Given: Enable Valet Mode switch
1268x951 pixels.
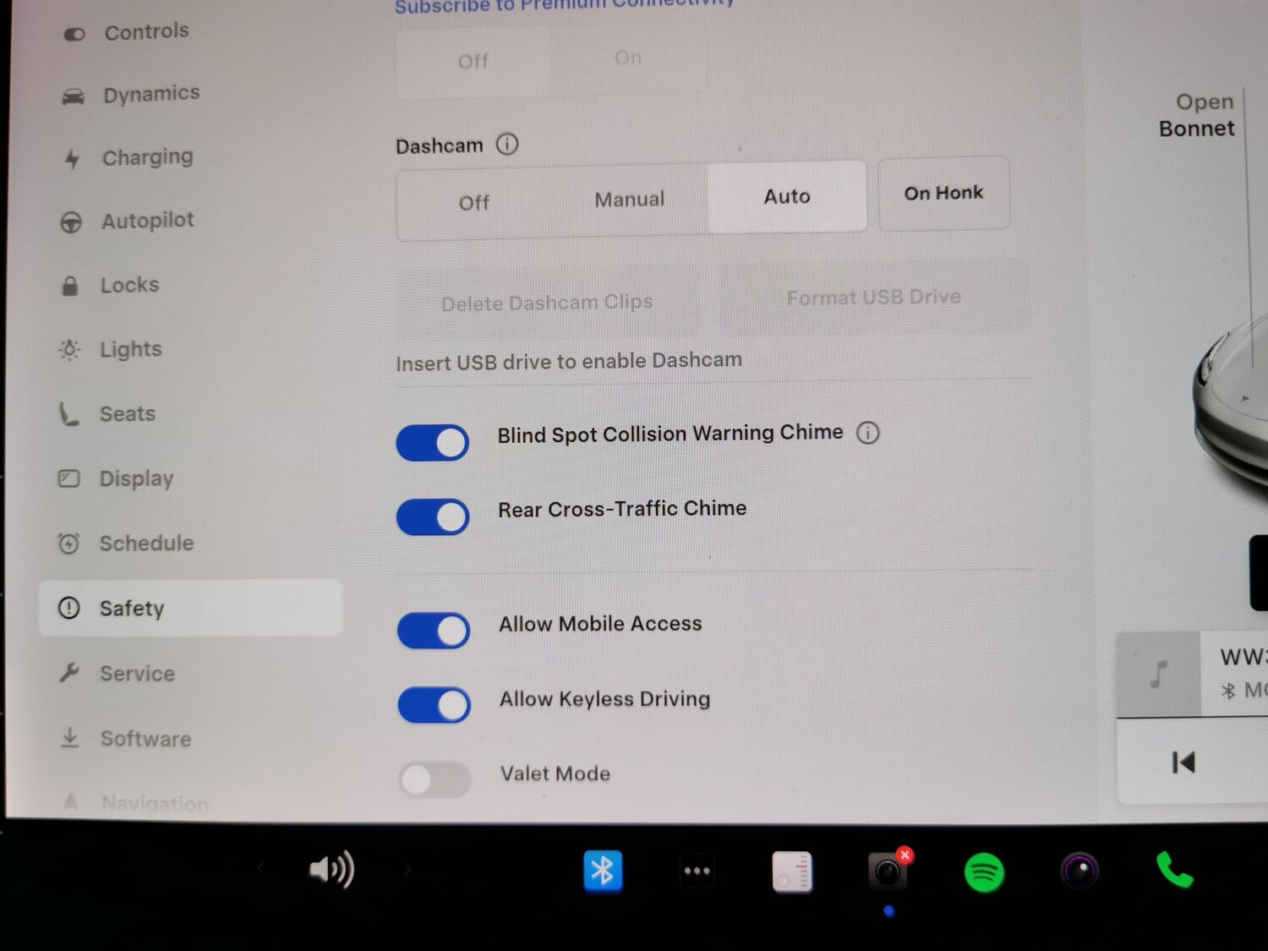Looking at the screenshot, I should [x=435, y=779].
